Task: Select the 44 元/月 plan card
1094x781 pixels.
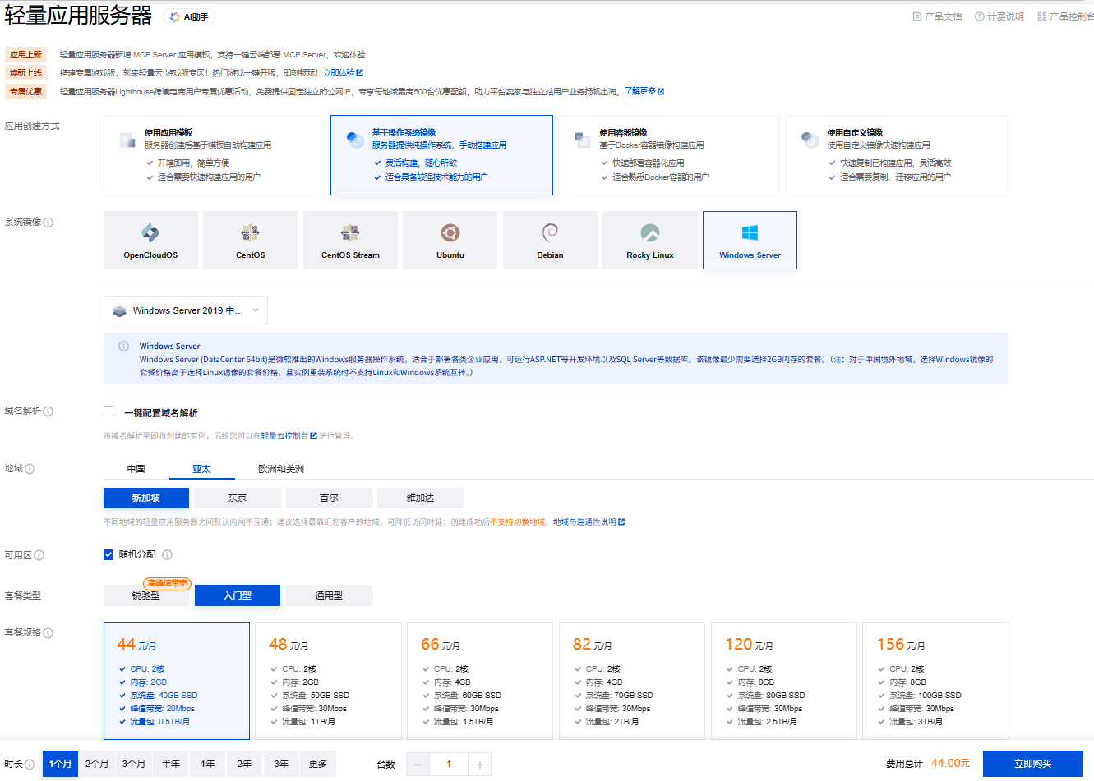Action: (177, 681)
